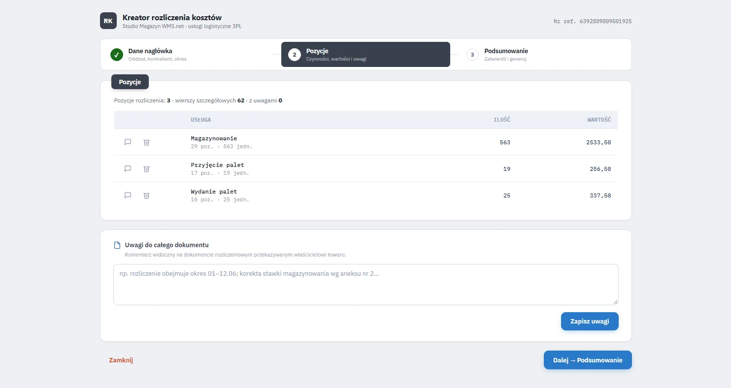Continue via Dalej → Podsumowanie button

click(x=588, y=360)
